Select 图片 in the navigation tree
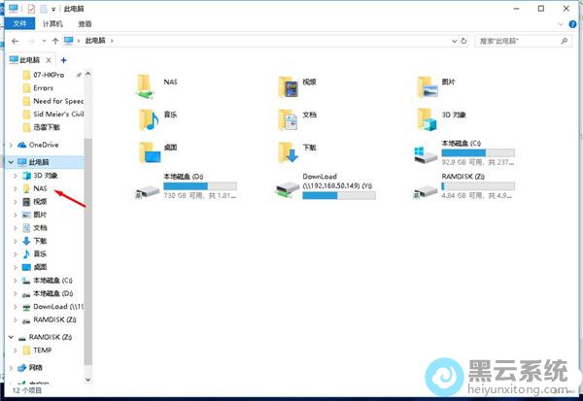 pos(40,215)
